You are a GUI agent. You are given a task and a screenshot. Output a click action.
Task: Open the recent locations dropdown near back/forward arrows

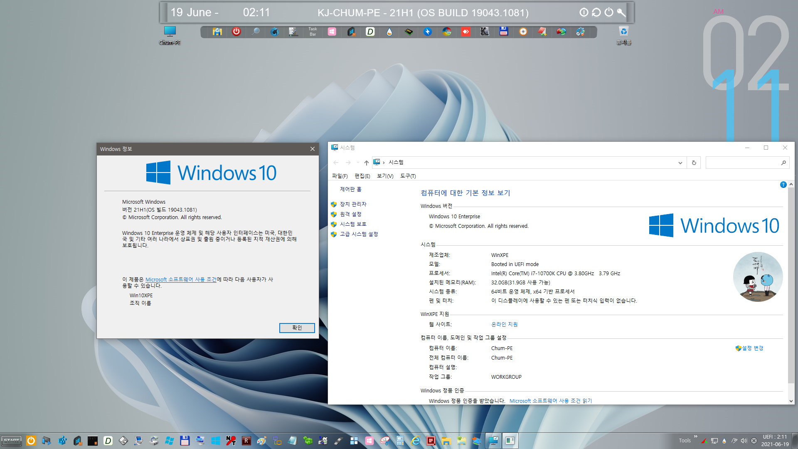click(358, 163)
